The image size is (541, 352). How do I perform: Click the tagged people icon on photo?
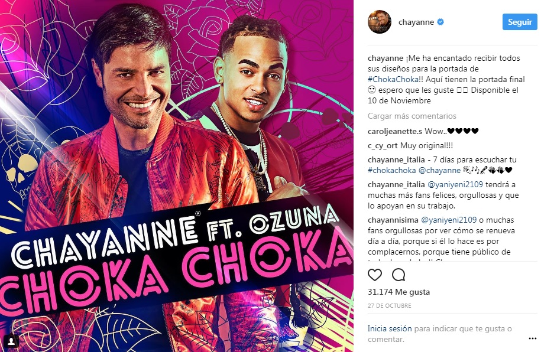pyautogui.click(x=11, y=341)
